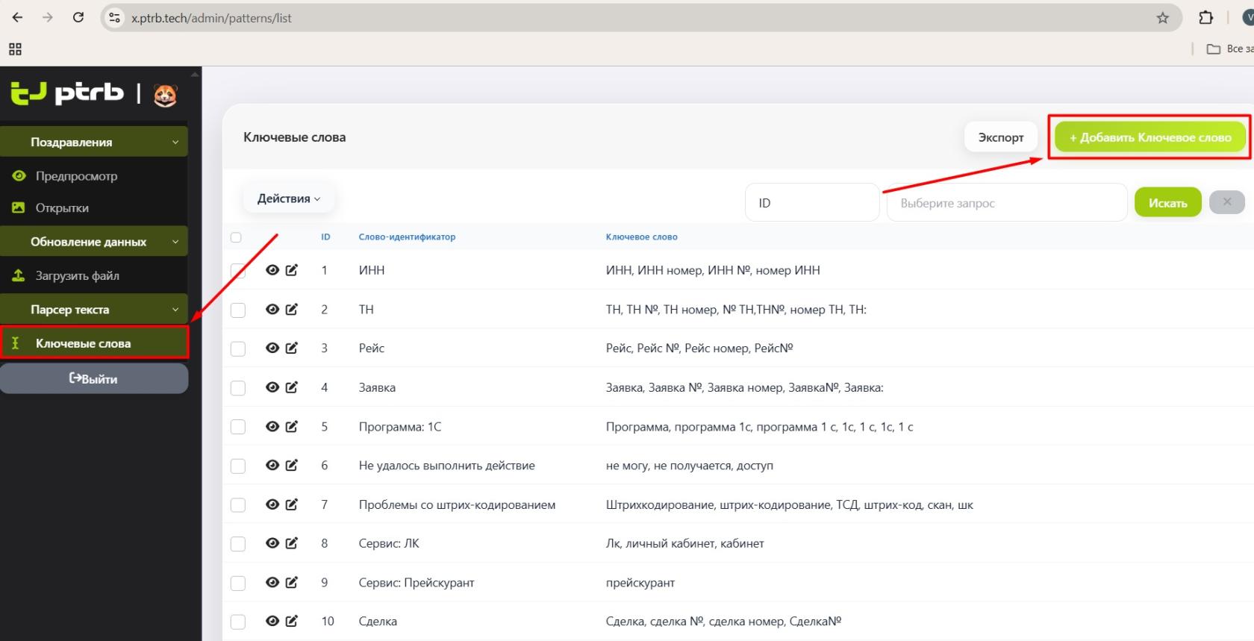Reload the page using the browser refresh icon
The height and width of the screenshot is (641, 1254).
(x=78, y=18)
